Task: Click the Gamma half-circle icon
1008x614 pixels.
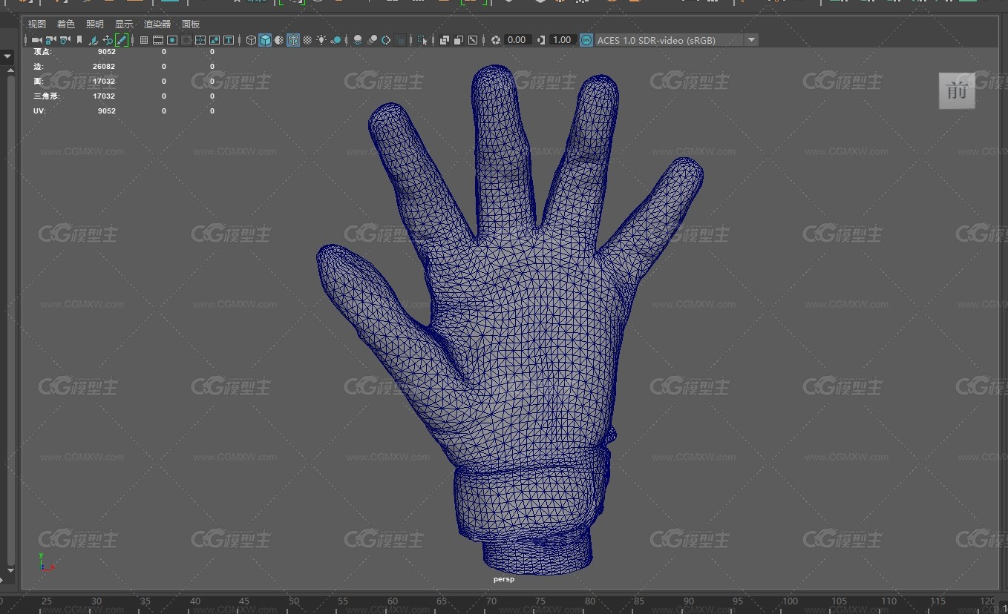Action: [540, 40]
